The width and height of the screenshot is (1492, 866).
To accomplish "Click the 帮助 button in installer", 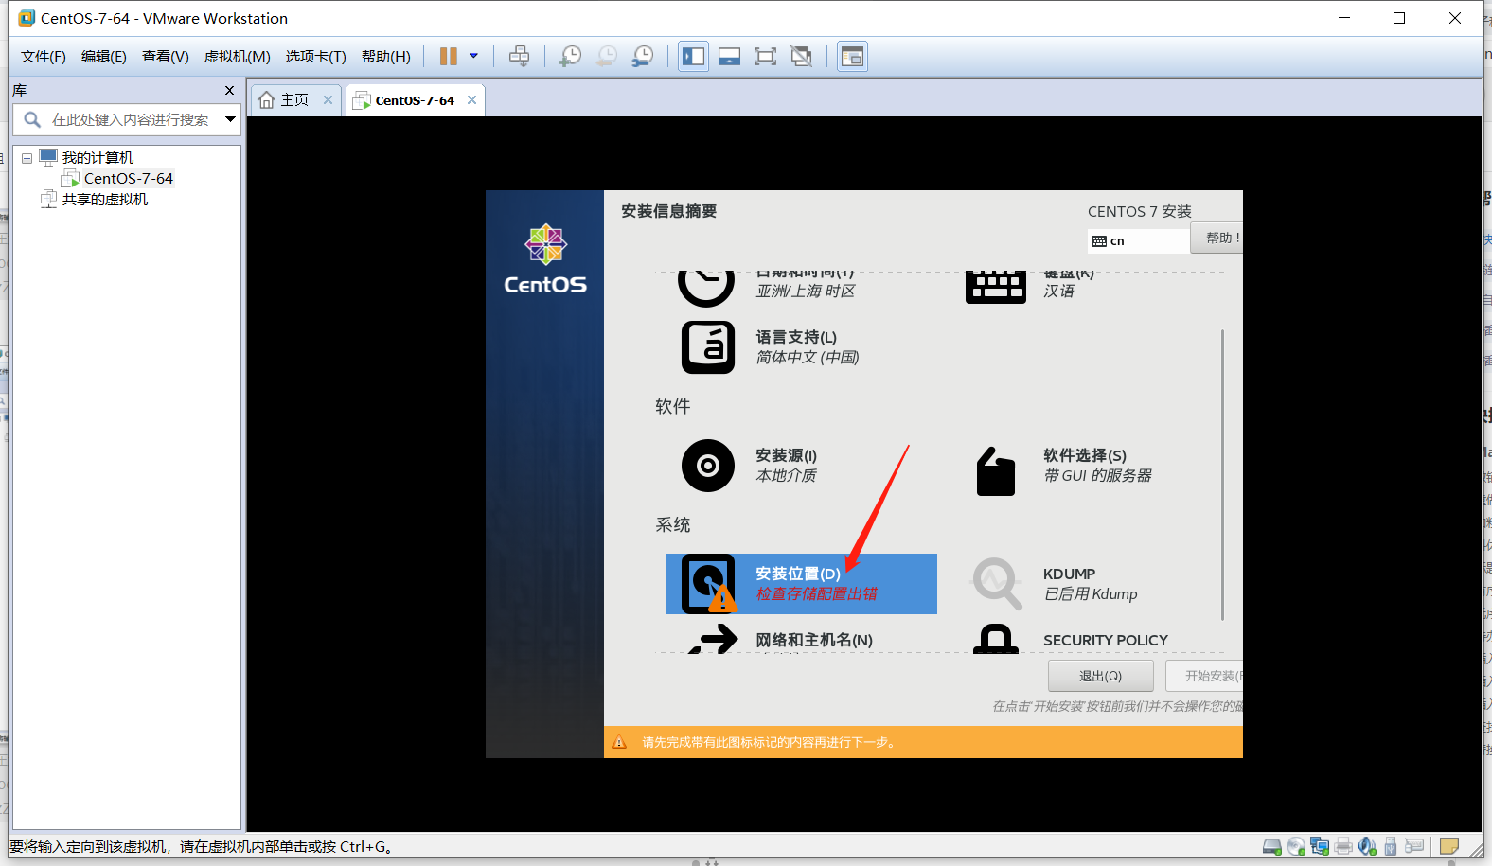I will (1217, 238).
